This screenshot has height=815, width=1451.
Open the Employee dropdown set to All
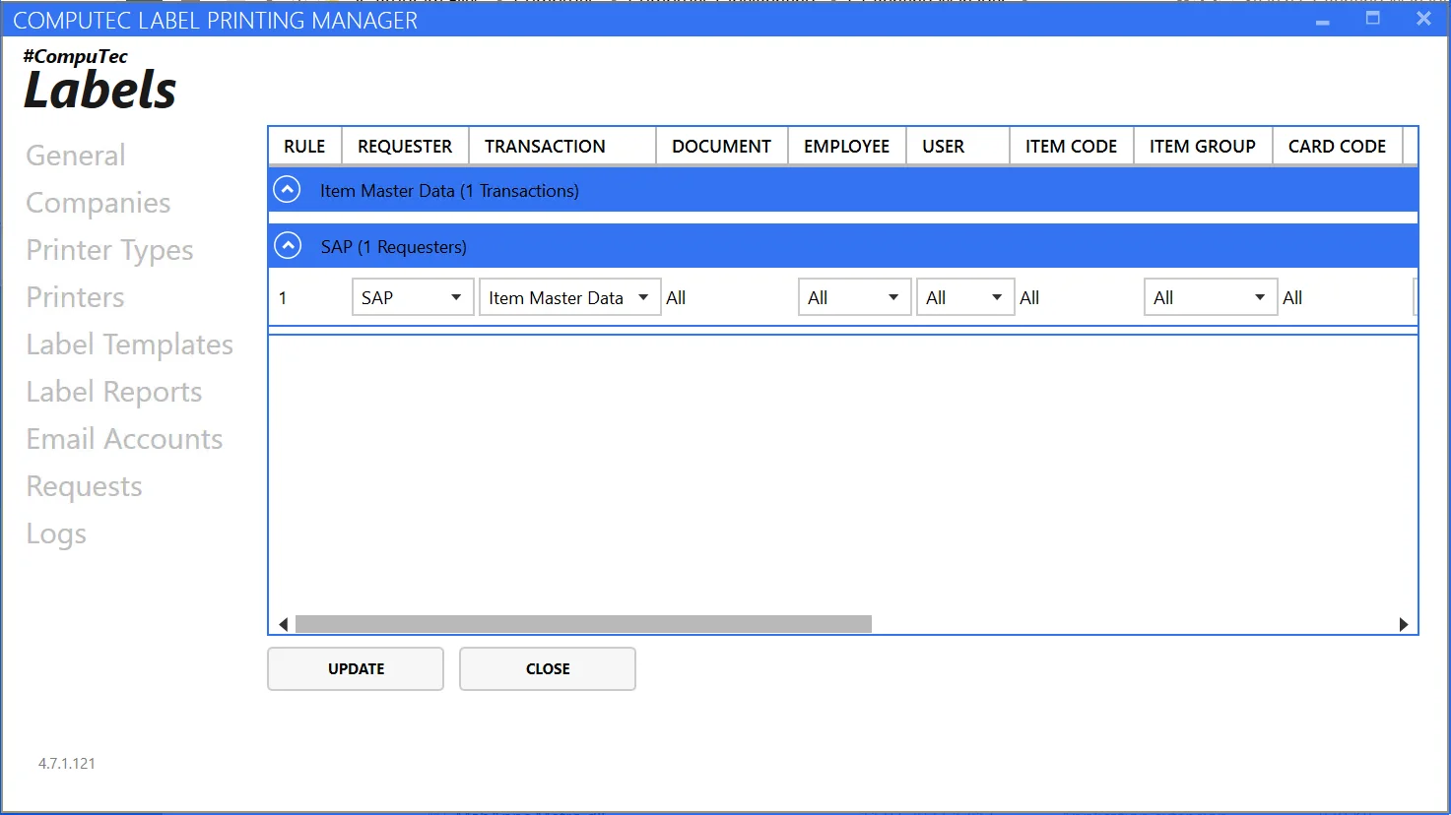(853, 297)
